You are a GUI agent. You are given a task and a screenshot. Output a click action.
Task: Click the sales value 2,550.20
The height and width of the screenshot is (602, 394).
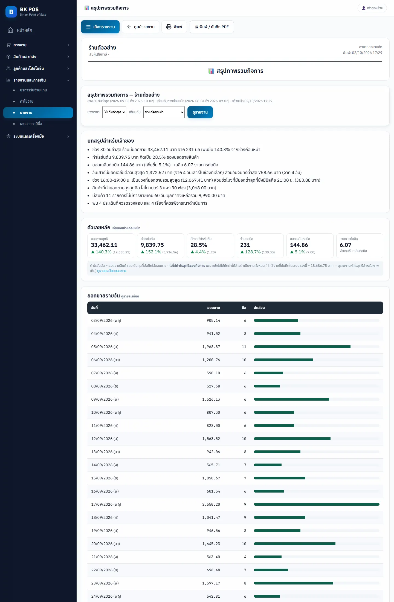click(x=211, y=504)
